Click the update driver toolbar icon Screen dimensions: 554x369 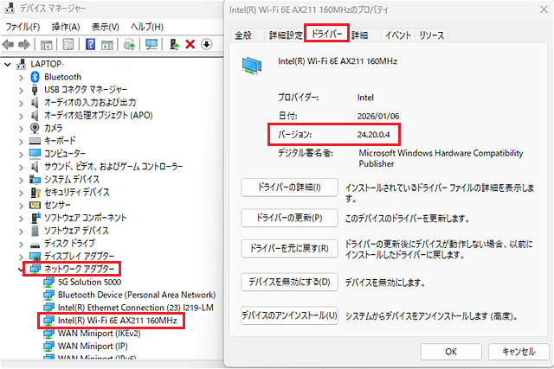pos(174,44)
